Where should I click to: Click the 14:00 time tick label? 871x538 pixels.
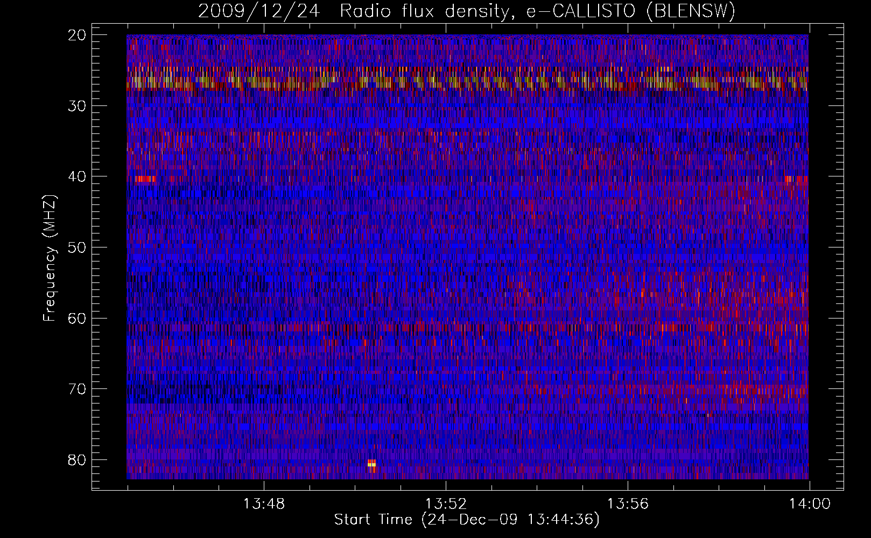click(810, 504)
